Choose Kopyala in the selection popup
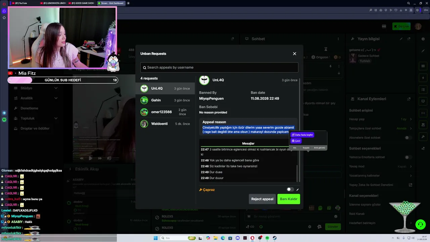430x242 pixels. pyautogui.click(x=306, y=148)
